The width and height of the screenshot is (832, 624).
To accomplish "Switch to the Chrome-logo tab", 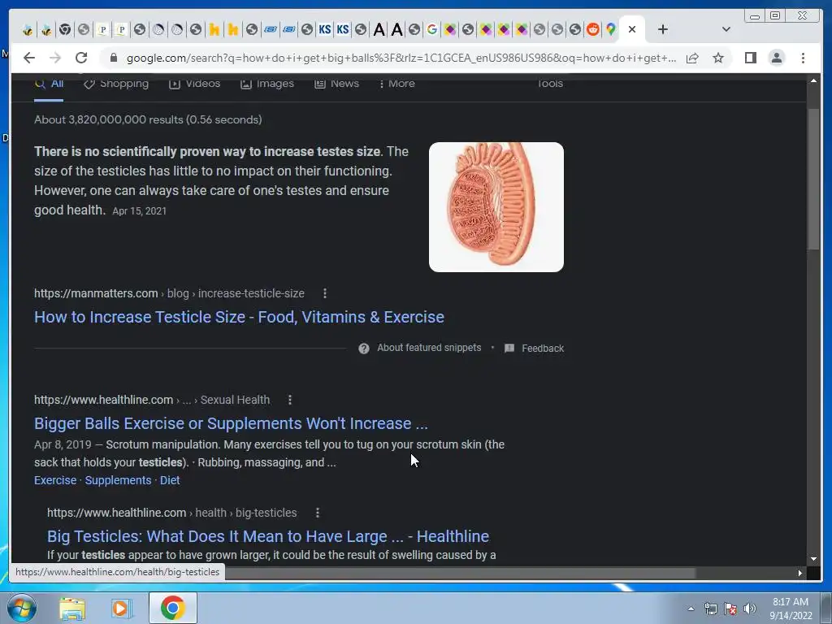I will (x=65, y=29).
